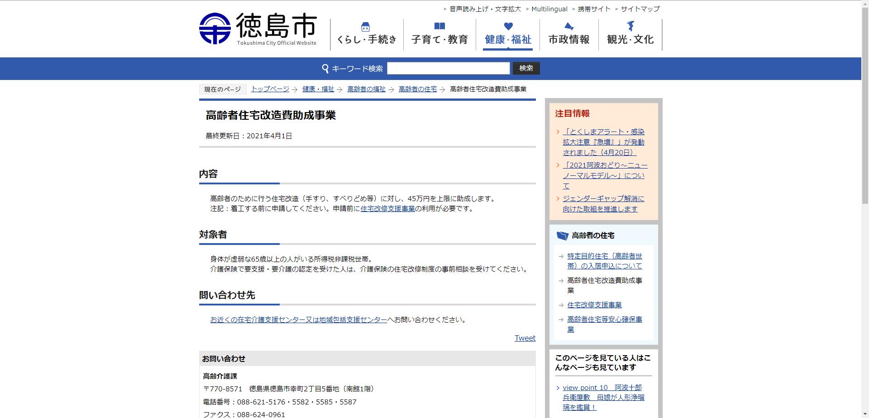Click inside the keyword search box

point(449,68)
